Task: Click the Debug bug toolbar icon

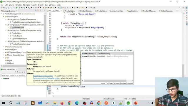Action: point(20,8)
